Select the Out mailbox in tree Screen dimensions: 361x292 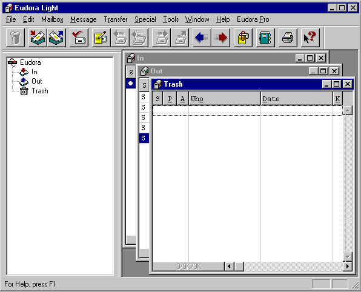coord(37,81)
